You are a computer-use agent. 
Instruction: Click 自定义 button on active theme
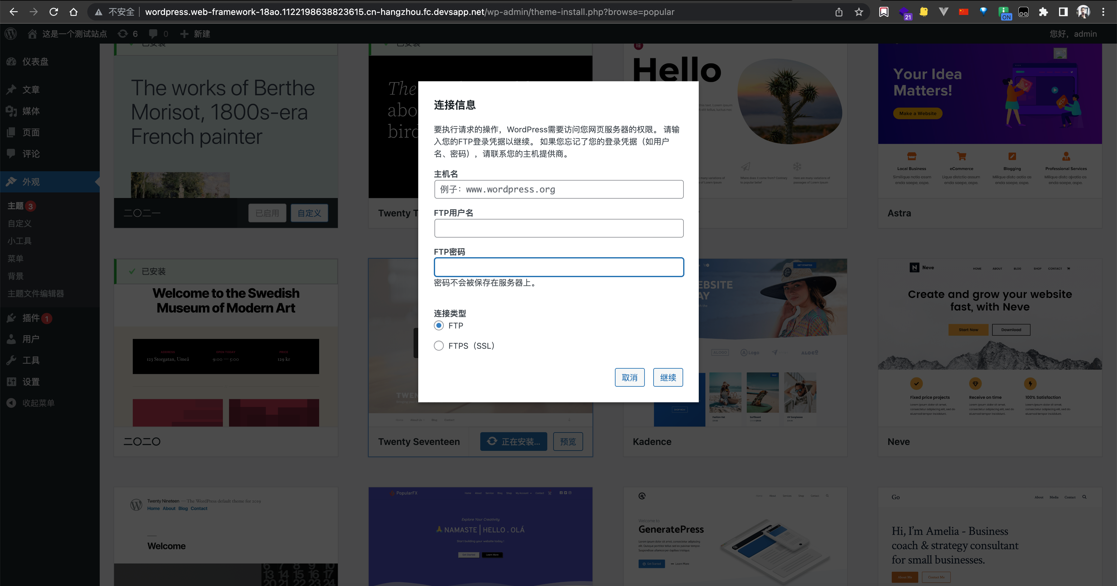tap(309, 213)
